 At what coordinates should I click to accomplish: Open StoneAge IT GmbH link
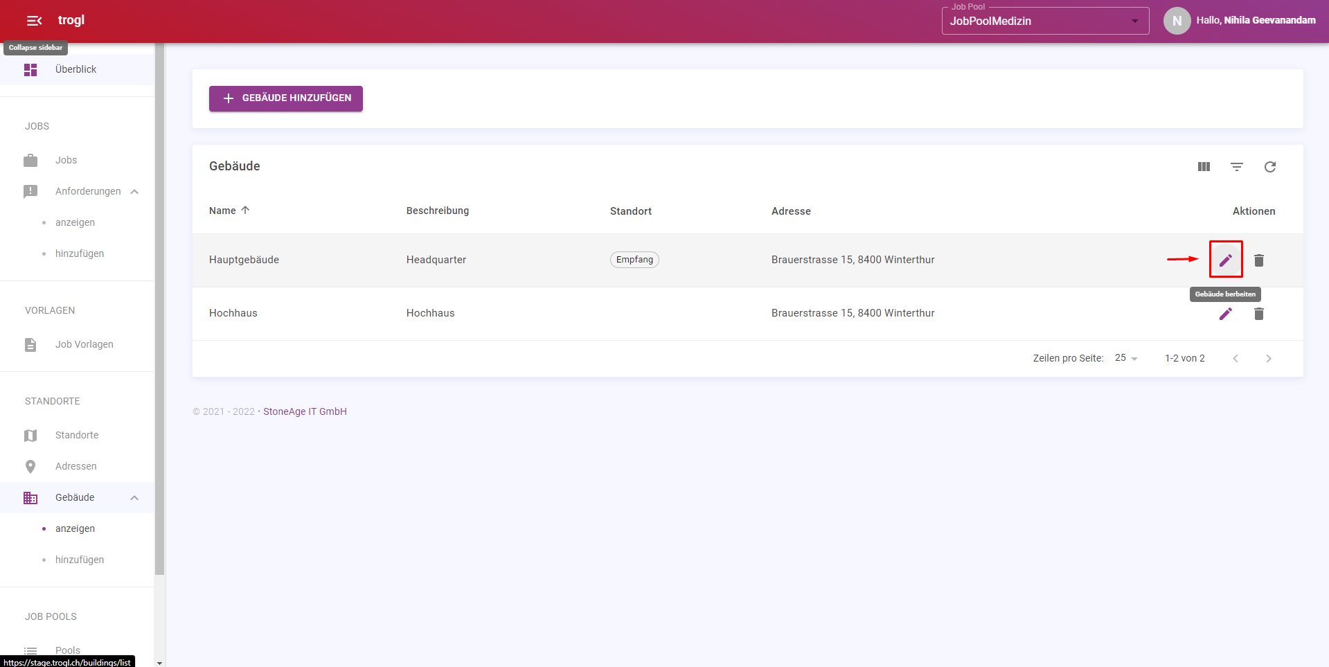[305, 411]
